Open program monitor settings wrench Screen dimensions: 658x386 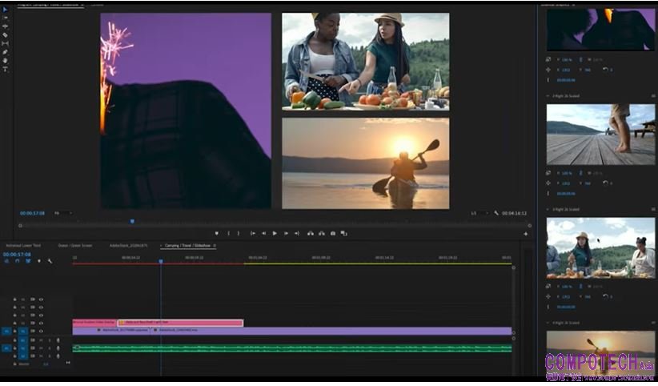497,213
